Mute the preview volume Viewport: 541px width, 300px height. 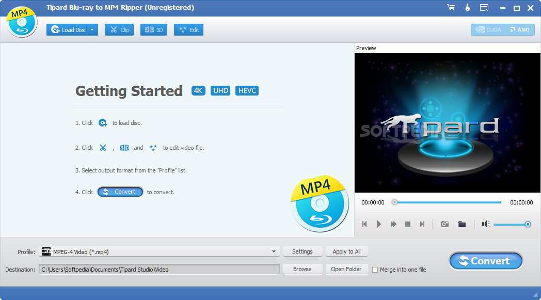tap(486, 224)
